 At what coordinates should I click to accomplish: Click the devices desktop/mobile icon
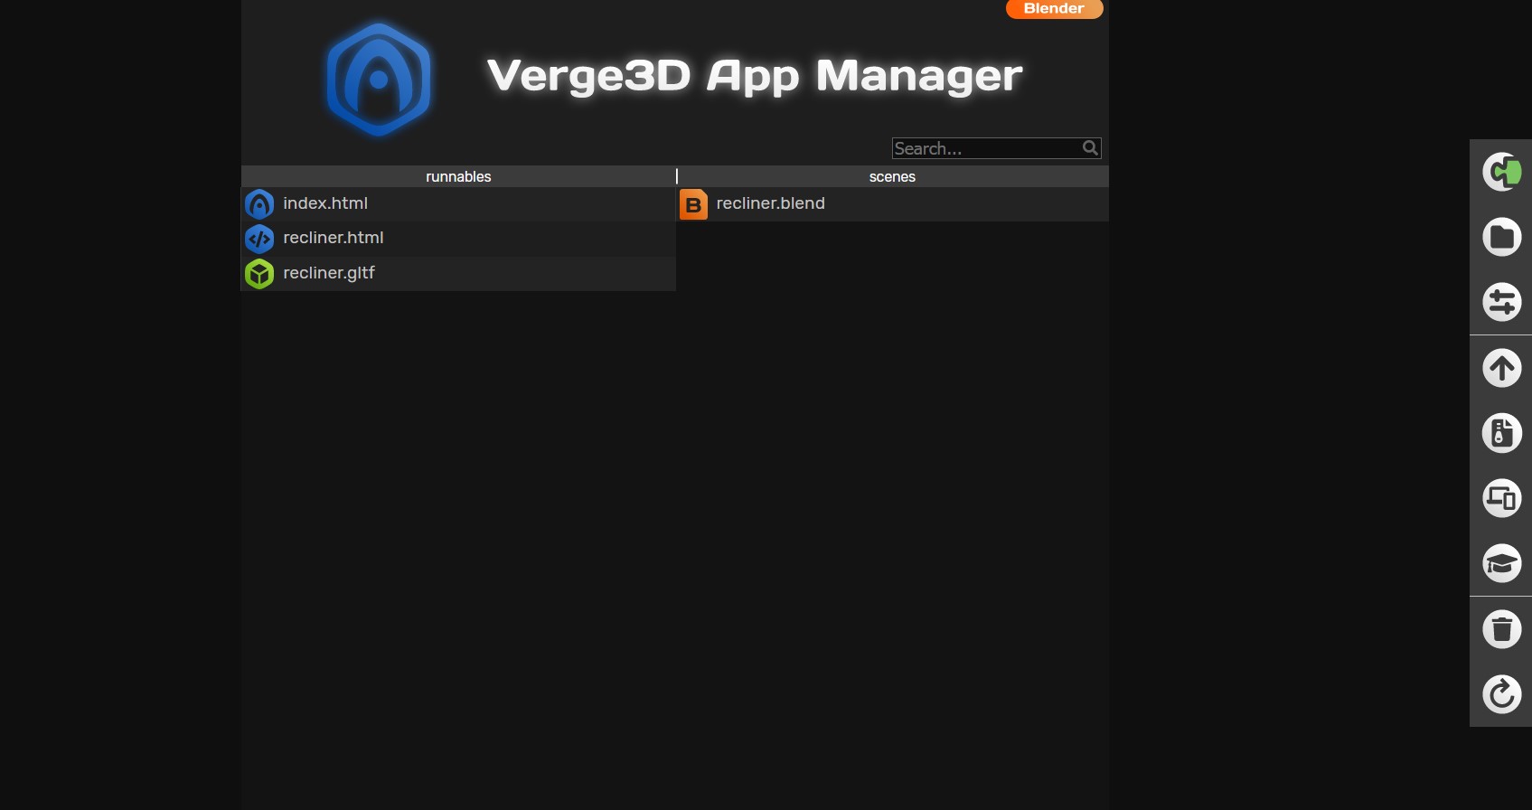pos(1501,498)
